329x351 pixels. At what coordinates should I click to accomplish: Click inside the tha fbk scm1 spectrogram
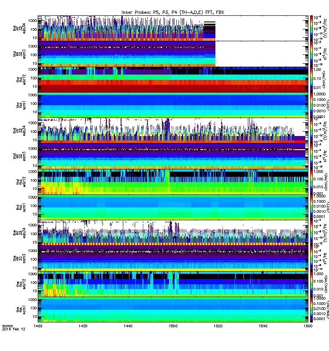(x=173, y=105)
